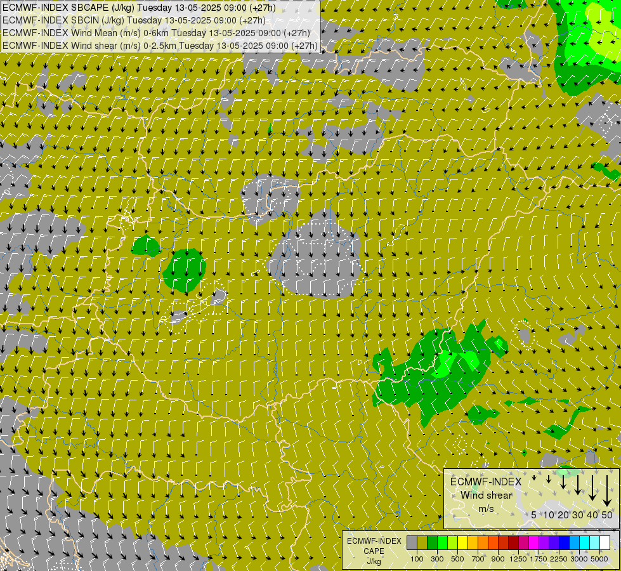
Task: Click the '50' wind shear scale label
Action: [x=607, y=515]
